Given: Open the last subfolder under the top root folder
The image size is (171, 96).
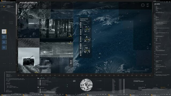Looking at the screenshot, I should click(40, 85).
